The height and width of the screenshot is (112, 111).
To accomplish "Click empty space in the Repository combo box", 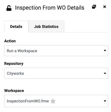I will coord(64,73).
